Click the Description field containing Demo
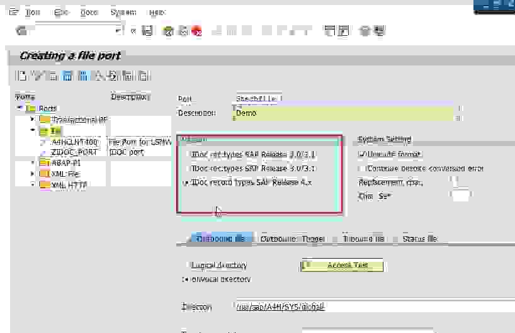This screenshot has height=333, width=515. click(x=344, y=113)
